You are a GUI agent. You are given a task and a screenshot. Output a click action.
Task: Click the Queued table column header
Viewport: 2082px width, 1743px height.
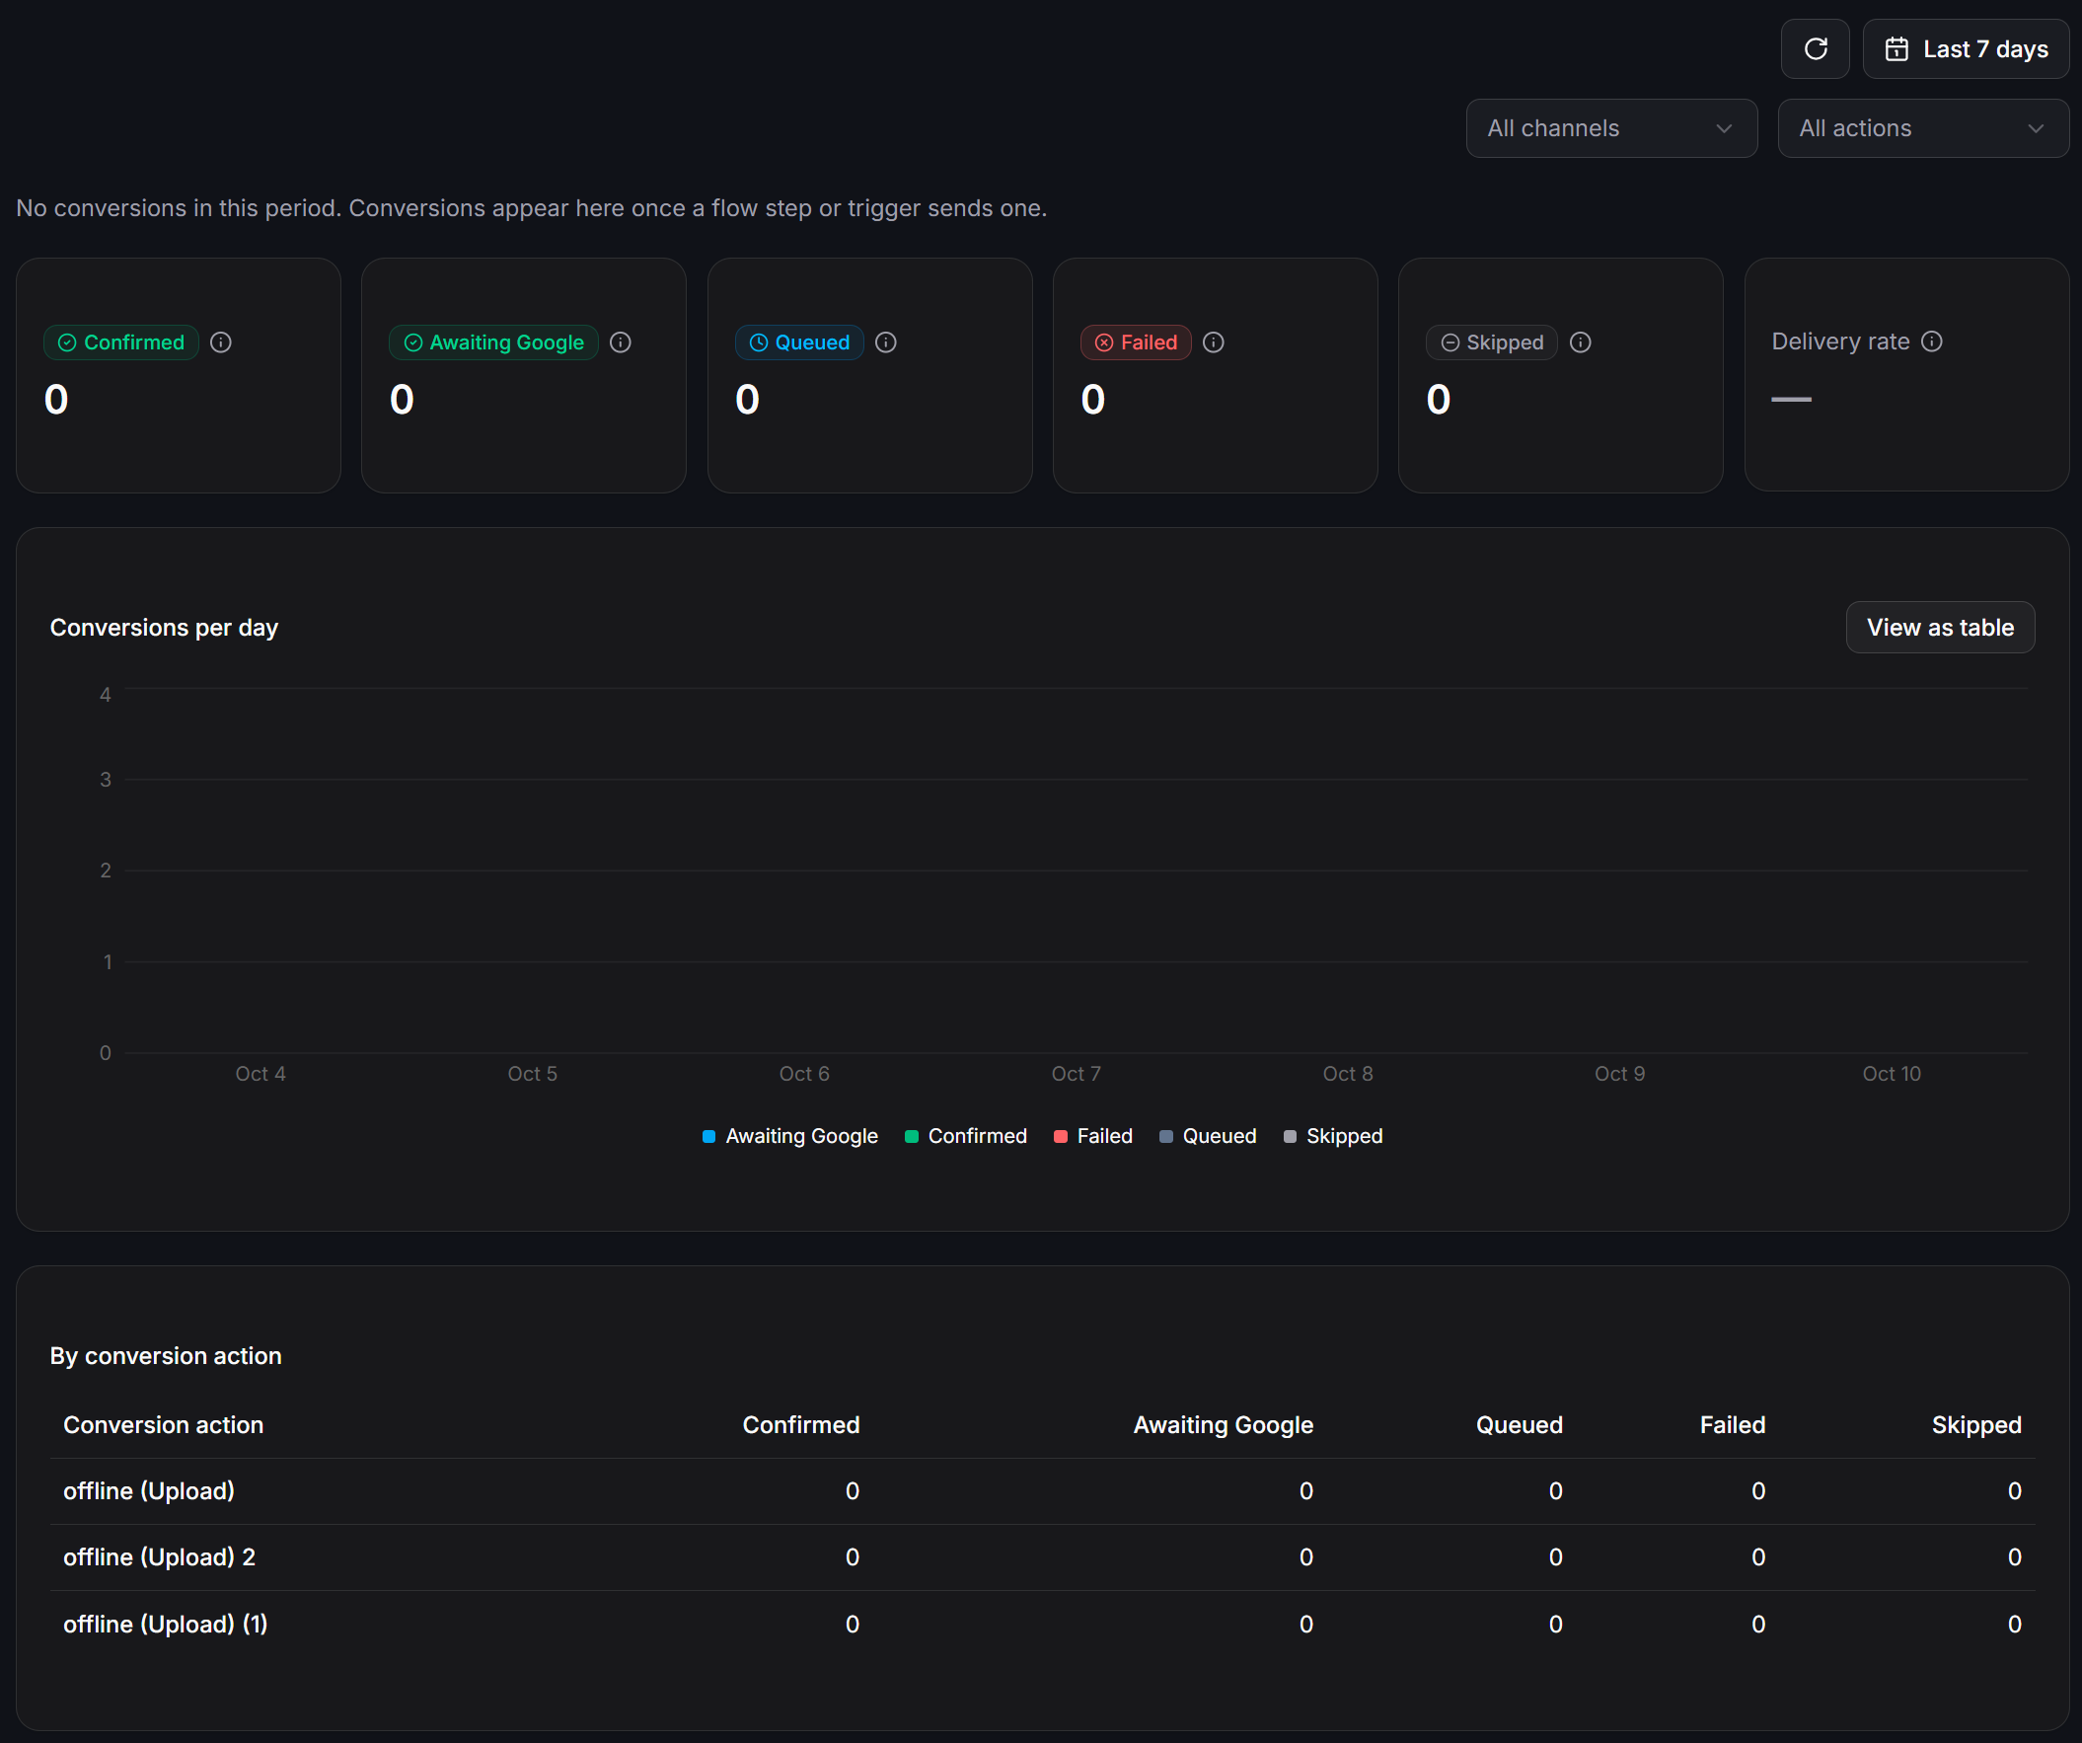1519,1425
